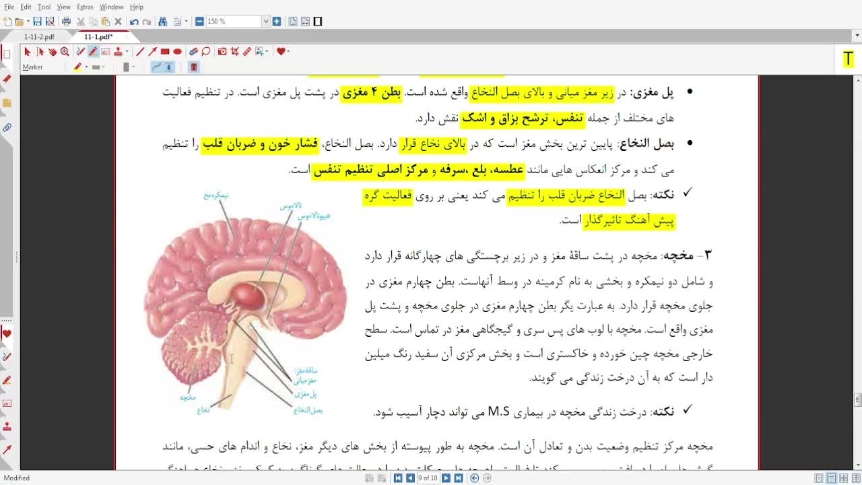Click the Find binoculars icon

[x=162, y=22]
